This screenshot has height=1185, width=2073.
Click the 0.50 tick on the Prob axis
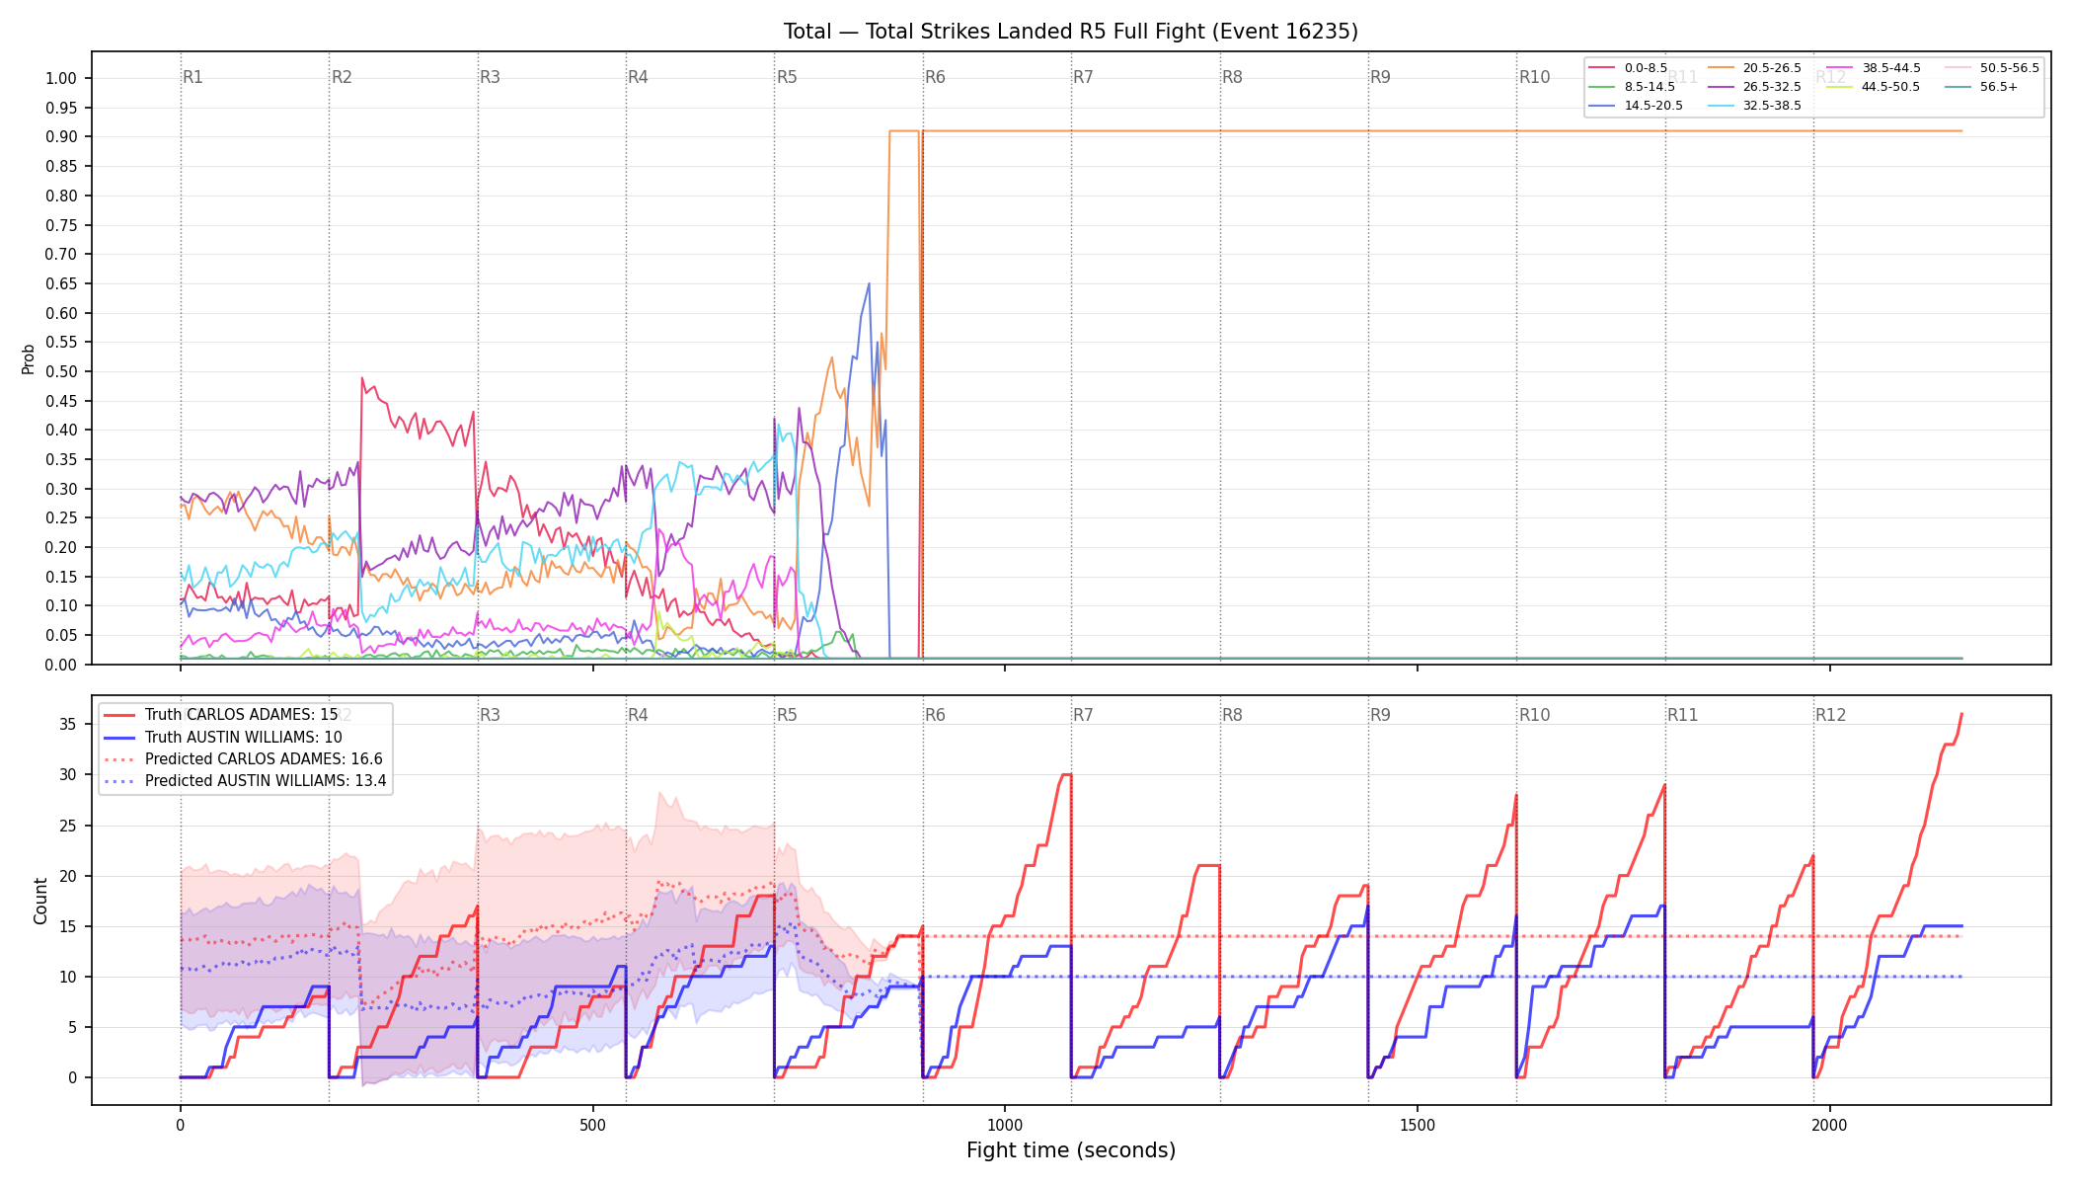pos(61,371)
